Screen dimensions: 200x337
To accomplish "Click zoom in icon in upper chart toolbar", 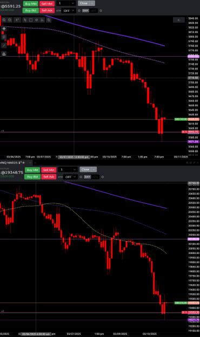I will (4, 20).
